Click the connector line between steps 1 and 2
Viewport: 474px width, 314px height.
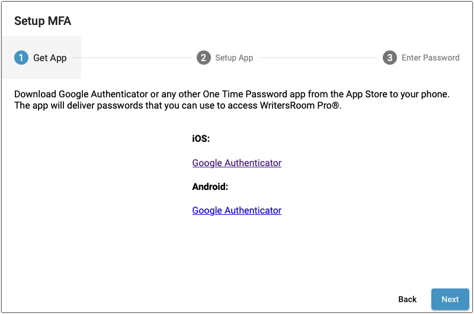pos(132,58)
